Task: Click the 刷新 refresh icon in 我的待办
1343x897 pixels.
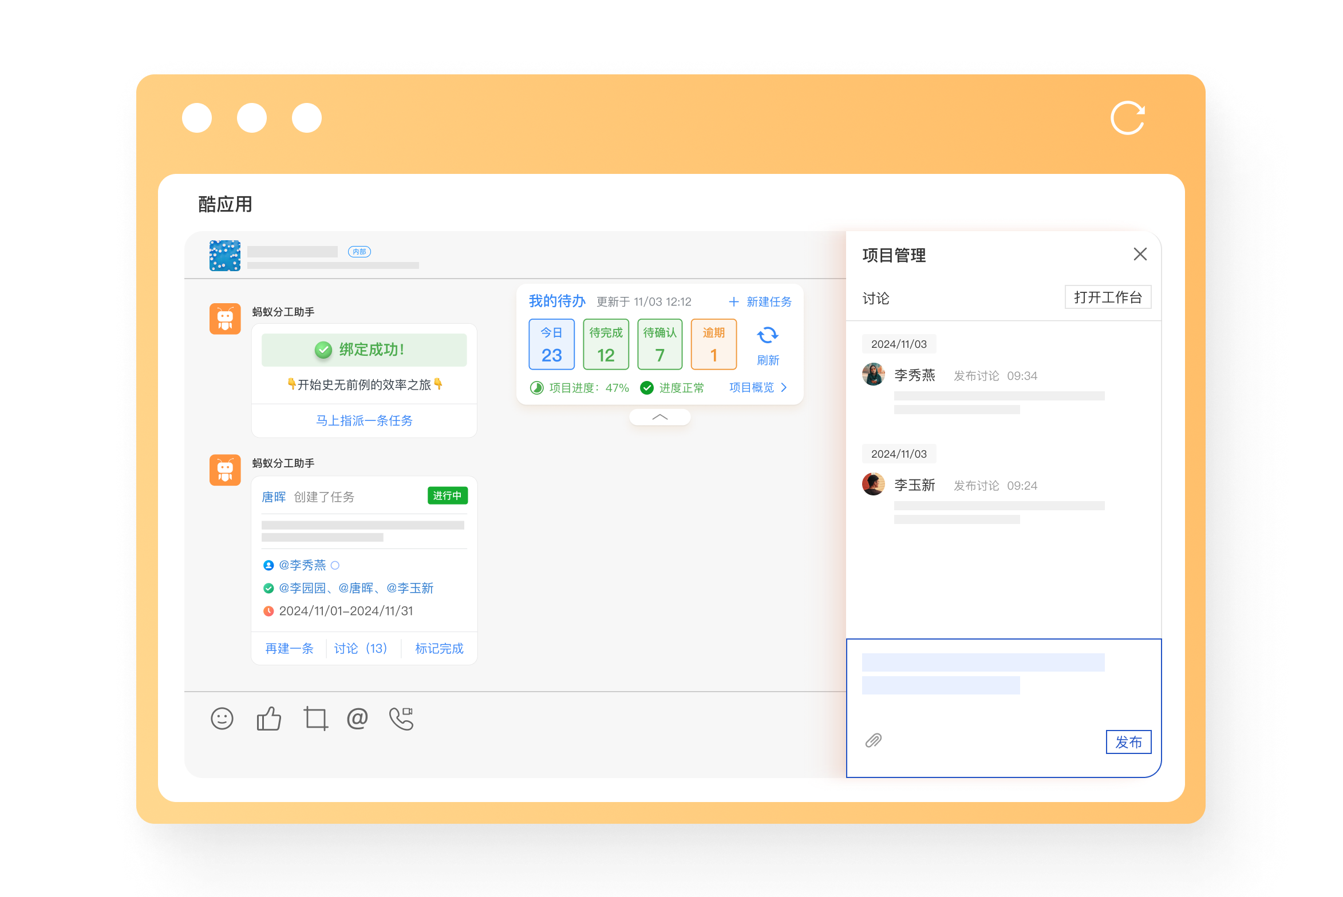Action: pyautogui.click(x=768, y=335)
